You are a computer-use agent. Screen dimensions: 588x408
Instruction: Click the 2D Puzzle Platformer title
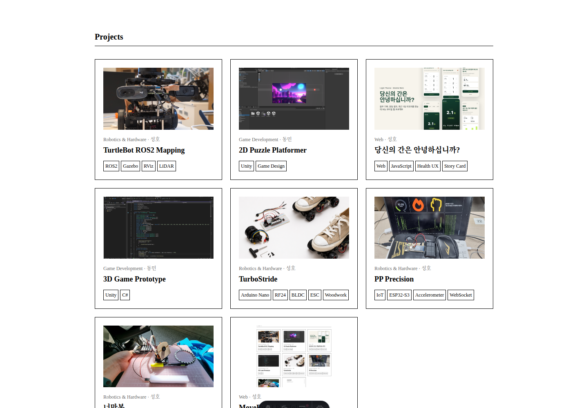tap(273, 150)
